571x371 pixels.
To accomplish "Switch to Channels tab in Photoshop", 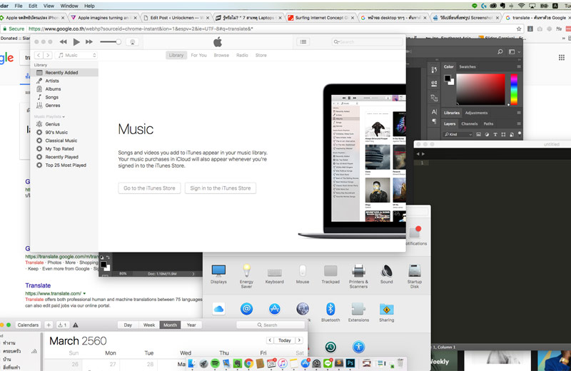I will tap(470, 124).
